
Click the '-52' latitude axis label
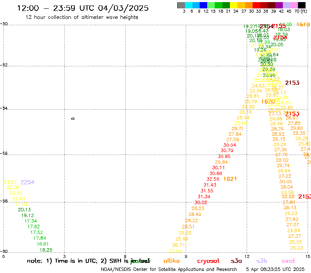coord(3,65)
